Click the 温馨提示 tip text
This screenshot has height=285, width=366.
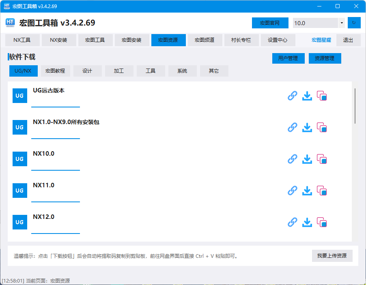[126, 256]
